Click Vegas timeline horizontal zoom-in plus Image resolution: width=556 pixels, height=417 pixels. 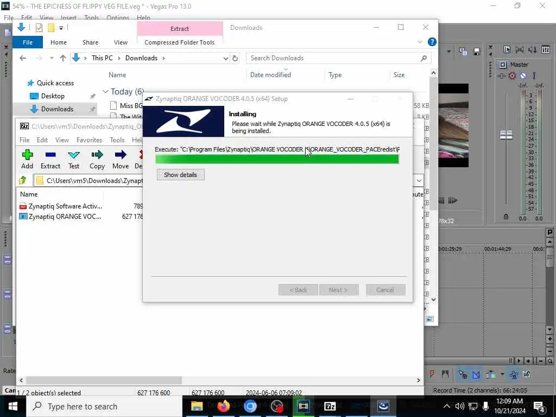click(528, 361)
